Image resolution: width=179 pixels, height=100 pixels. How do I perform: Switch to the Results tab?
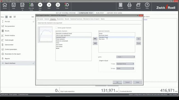(67, 19)
